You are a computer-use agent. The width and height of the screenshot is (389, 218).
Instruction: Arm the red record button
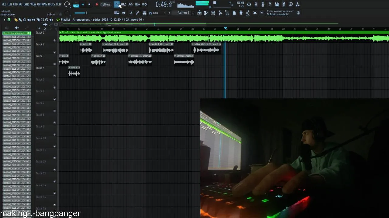coord(97,4)
